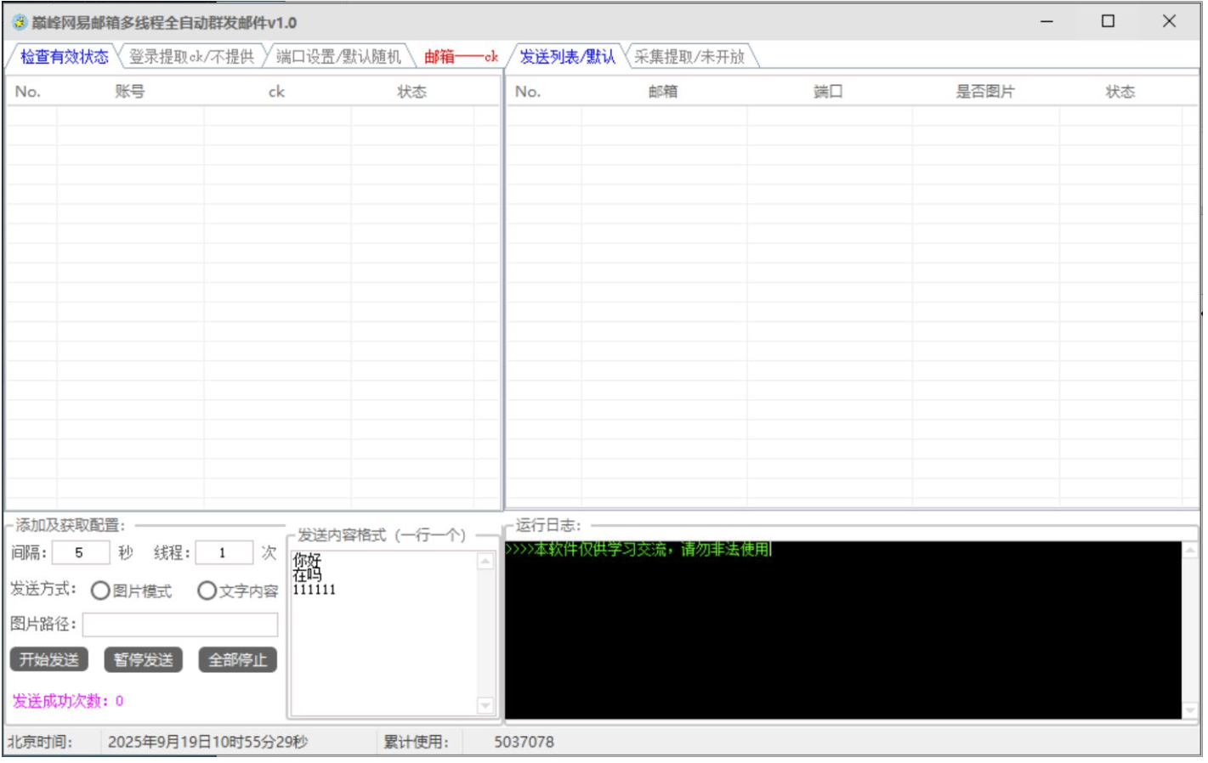1208x763 pixels.
Task: Click the run log scrollbar up arrow
Action: click(x=1190, y=551)
